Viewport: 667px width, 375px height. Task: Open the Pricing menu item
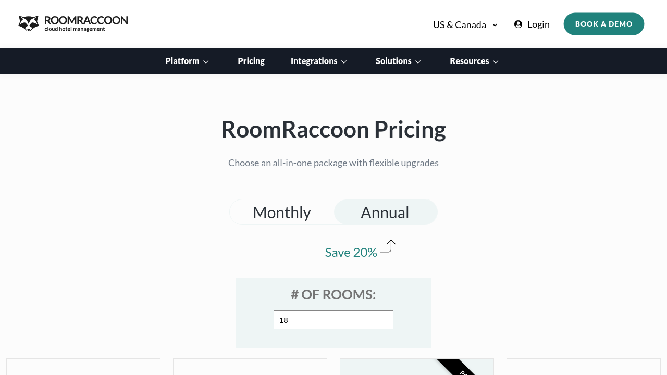(251, 61)
